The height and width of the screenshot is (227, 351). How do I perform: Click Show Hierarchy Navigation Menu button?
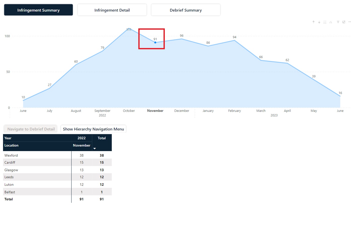[x=93, y=129]
